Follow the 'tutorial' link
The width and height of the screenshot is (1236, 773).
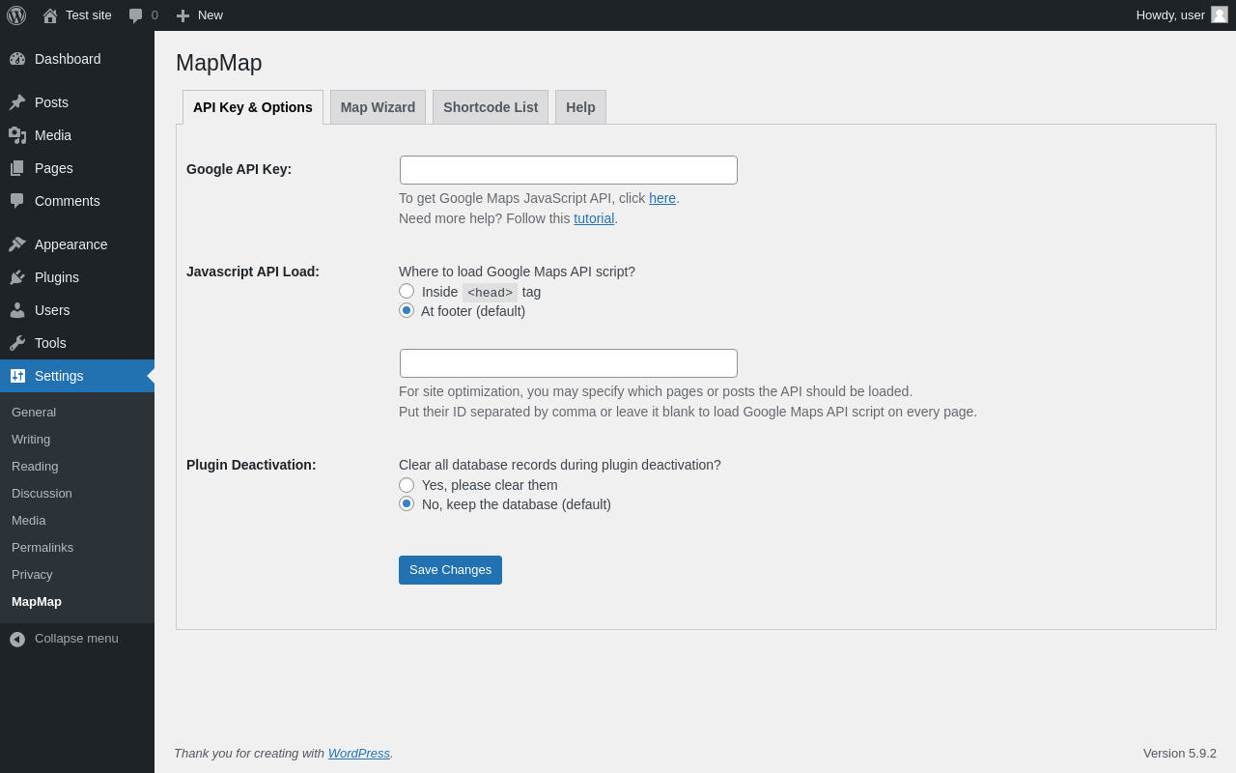pyautogui.click(x=594, y=218)
